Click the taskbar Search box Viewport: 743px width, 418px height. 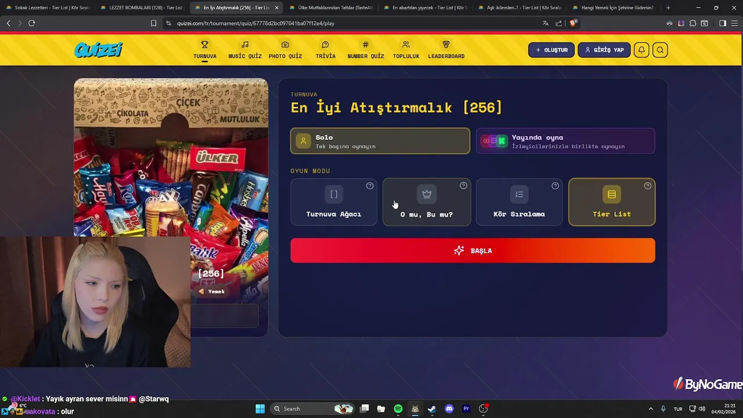tap(313, 409)
